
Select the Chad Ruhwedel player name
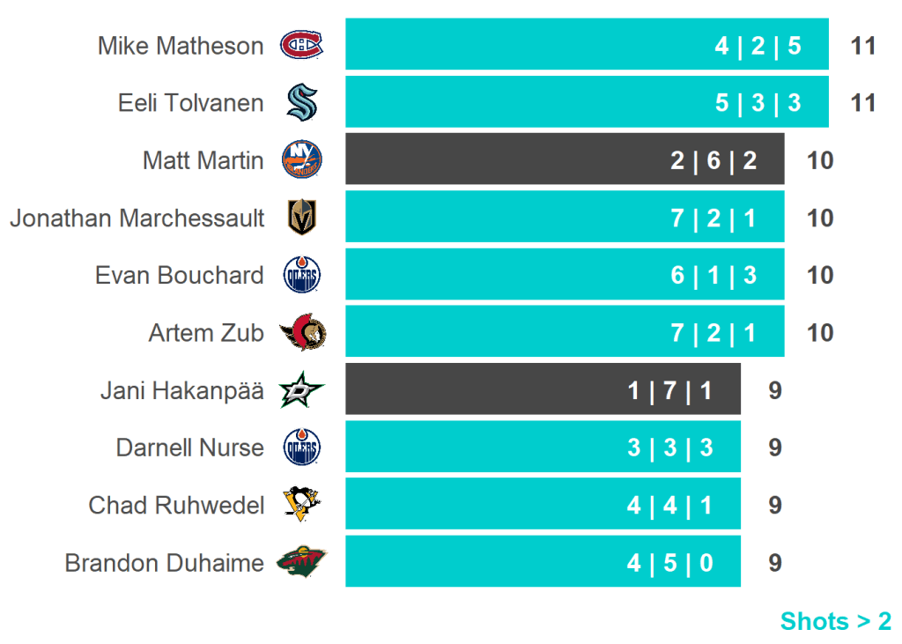click(176, 505)
